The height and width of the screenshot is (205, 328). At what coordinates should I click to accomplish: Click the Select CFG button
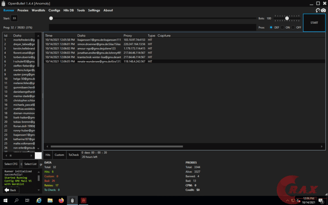11,164
